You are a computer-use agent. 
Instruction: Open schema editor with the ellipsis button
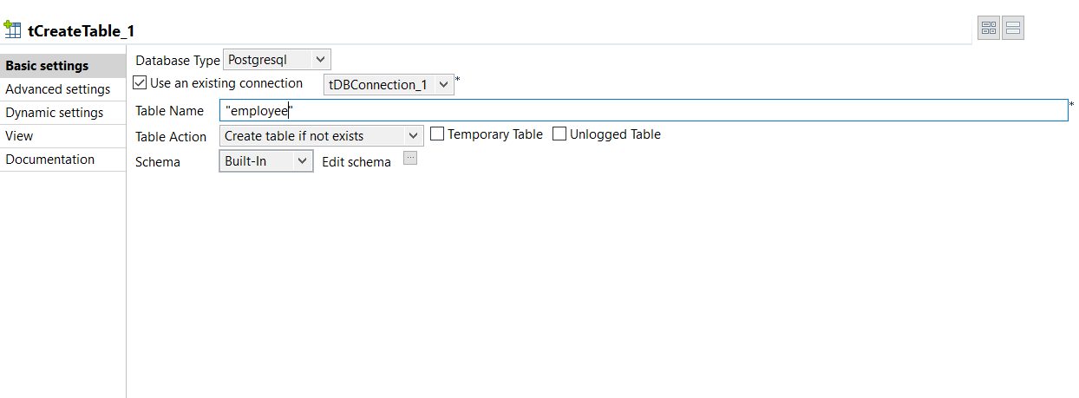click(411, 158)
